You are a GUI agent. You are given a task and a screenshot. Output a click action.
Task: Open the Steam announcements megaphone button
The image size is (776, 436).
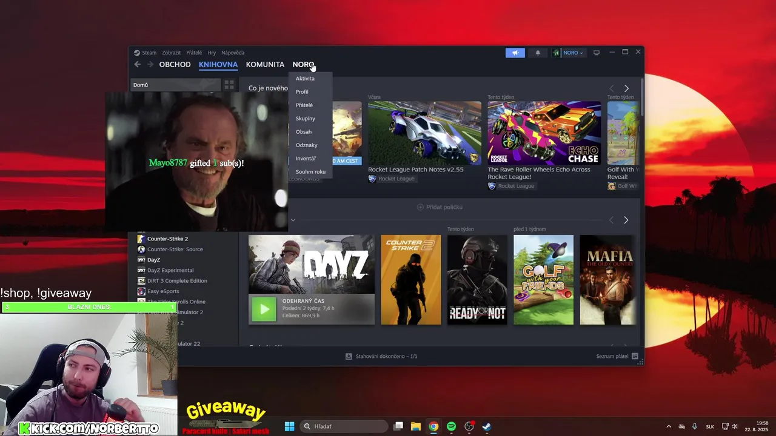(515, 53)
